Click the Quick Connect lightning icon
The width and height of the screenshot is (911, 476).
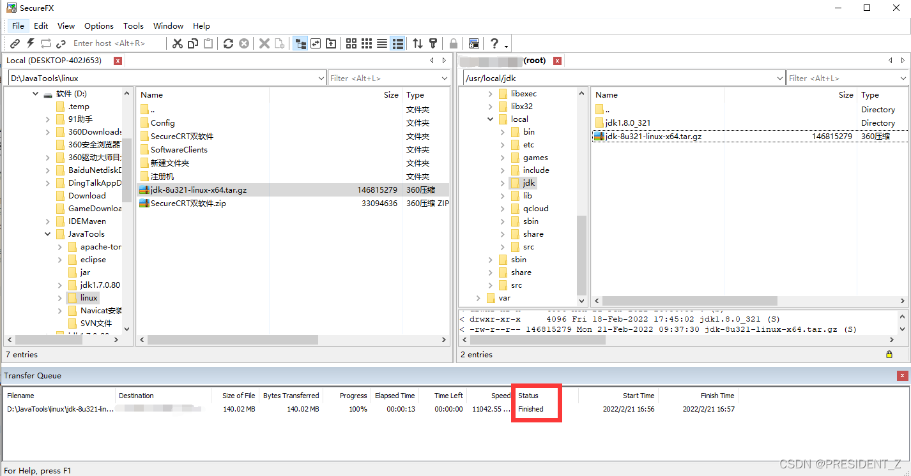(31, 43)
